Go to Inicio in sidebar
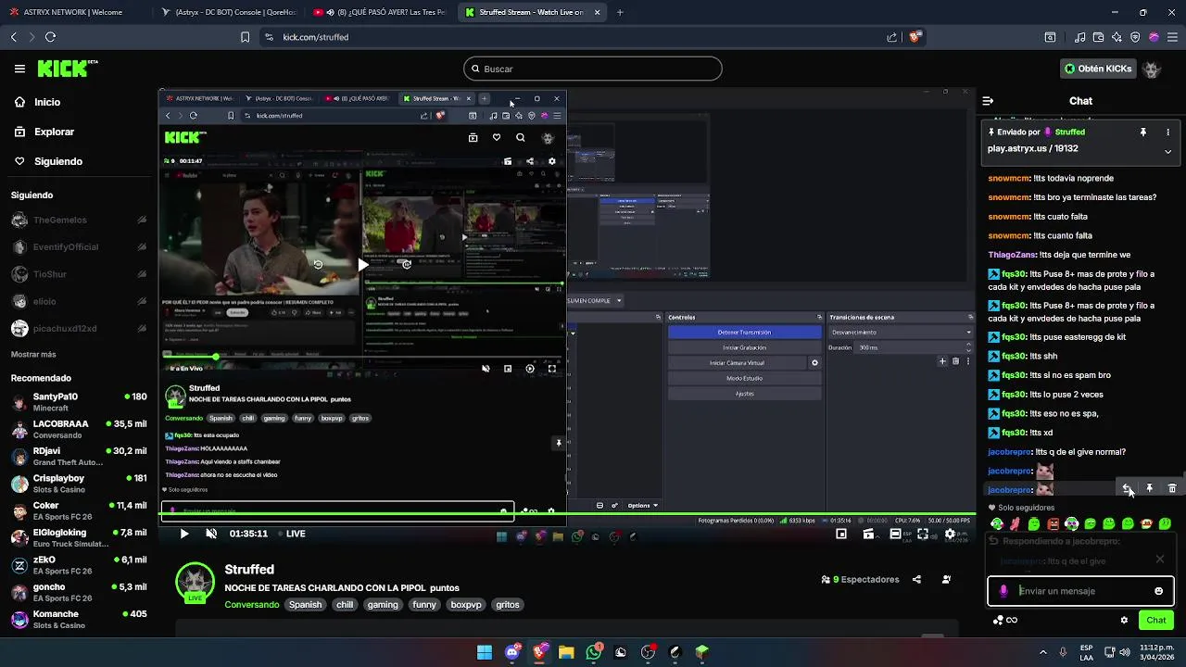The height and width of the screenshot is (667, 1186). pos(47,102)
